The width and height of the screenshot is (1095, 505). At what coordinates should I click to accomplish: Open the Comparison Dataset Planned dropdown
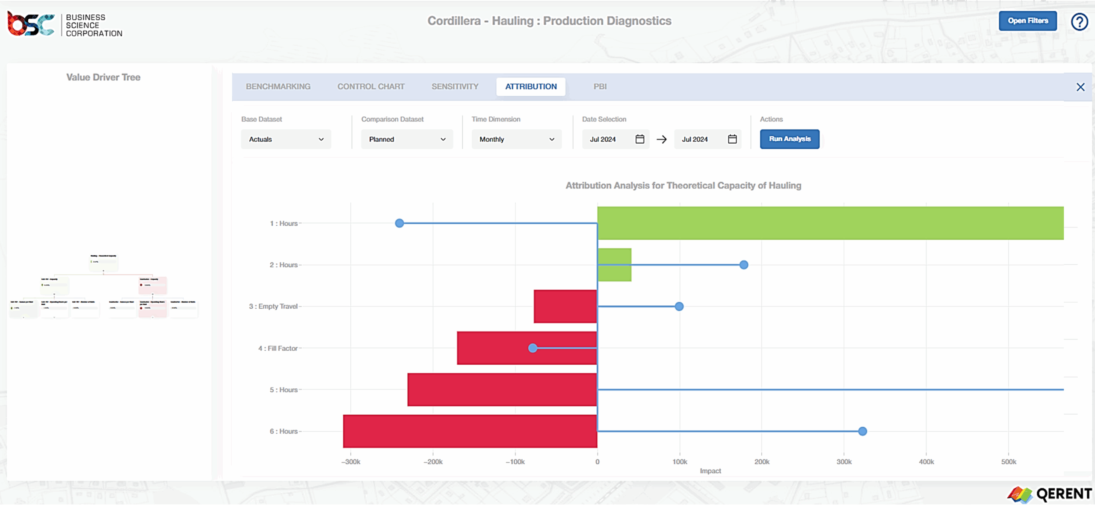click(406, 139)
